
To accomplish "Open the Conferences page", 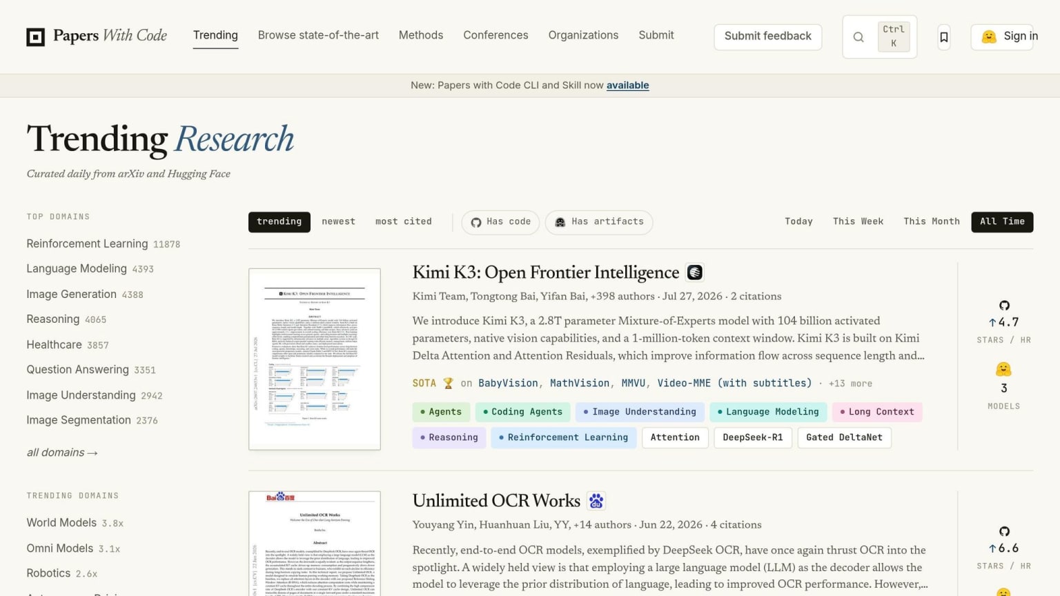I will point(495,35).
